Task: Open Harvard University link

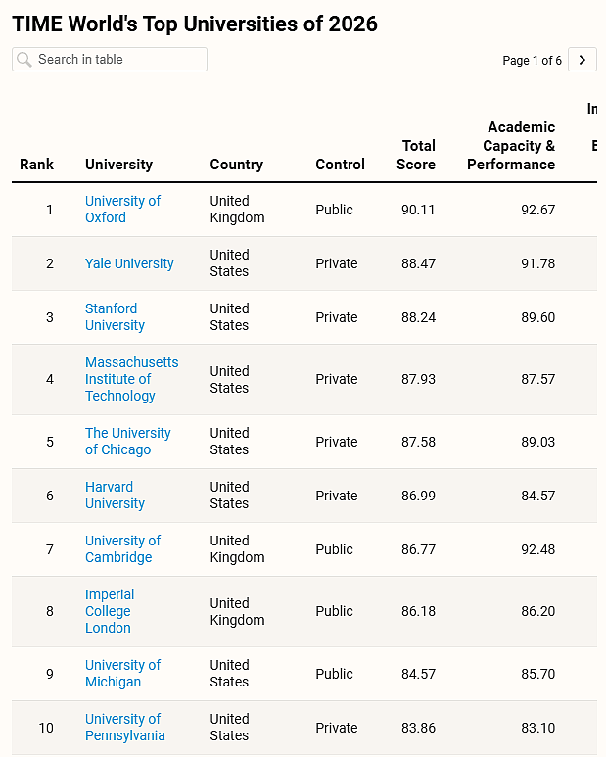Action: (x=115, y=495)
